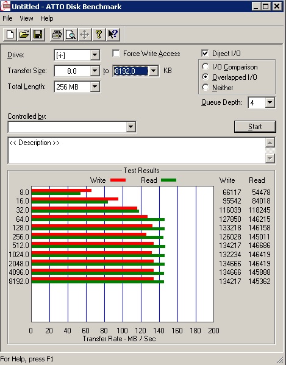Viewport: 286px width, 365px height.
Task: Uncheck the Direct I/O checkbox
Action: coord(205,53)
